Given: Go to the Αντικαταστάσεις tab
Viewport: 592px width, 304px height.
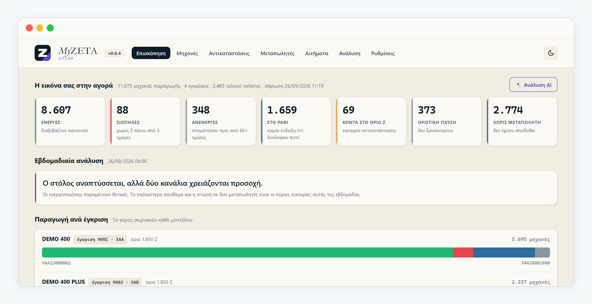Looking at the screenshot, I should (x=229, y=53).
